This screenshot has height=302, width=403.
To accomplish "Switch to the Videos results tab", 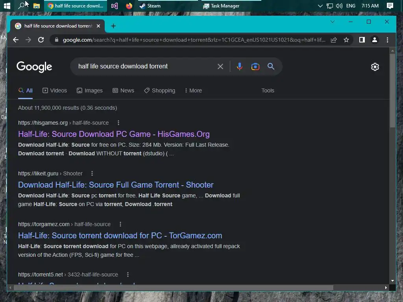I will point(54,91).
